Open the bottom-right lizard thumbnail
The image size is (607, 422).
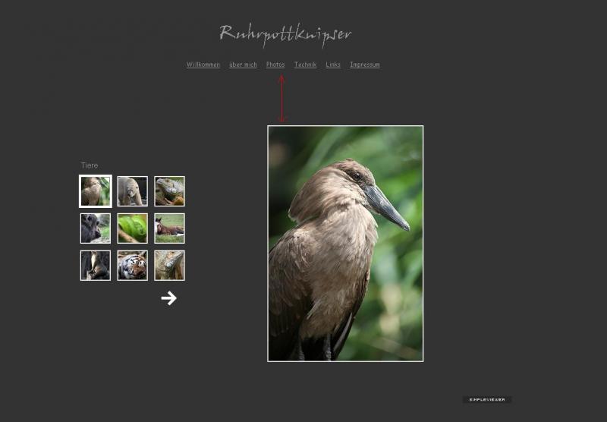pos(169,266)
